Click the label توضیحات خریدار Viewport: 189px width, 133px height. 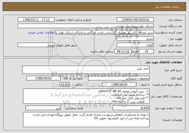point(172,120)
